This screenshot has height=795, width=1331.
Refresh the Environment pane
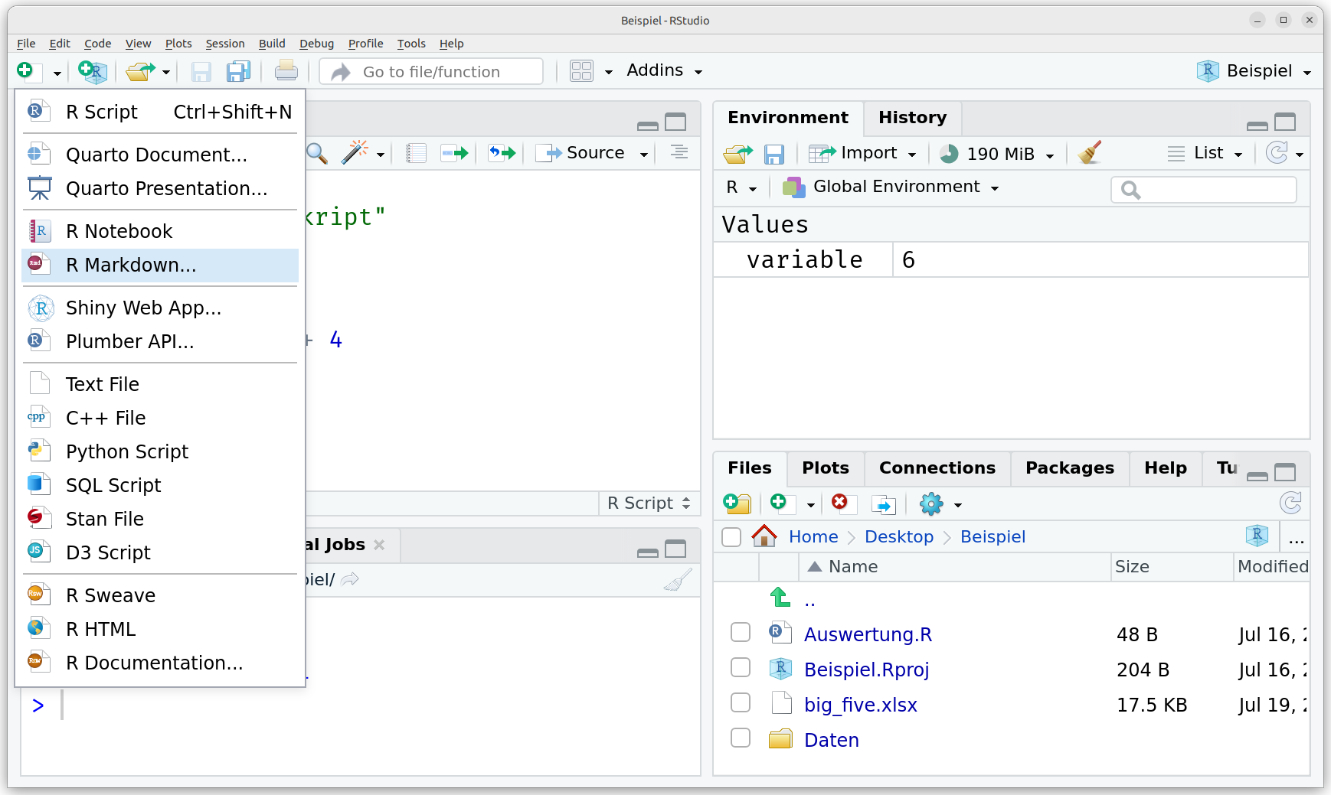pyautogui.click(x=1277, y=153)
